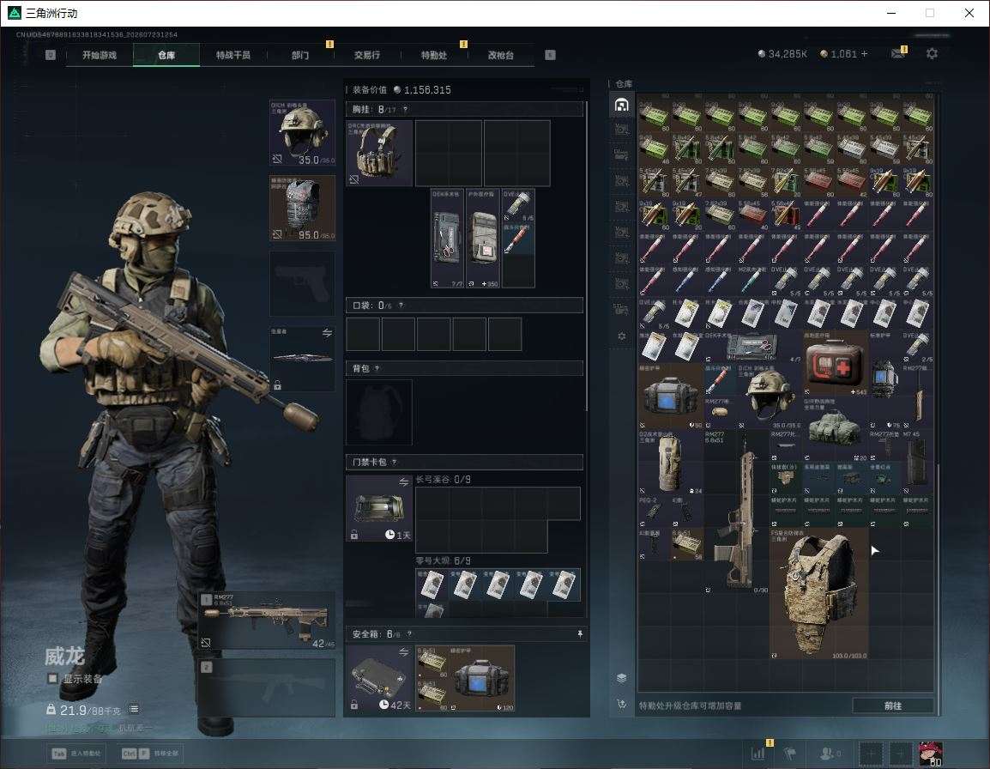990x769 pixels.
Task: Toggle swap arrows on melee weapon slot
Action: [x=327, y=333]
